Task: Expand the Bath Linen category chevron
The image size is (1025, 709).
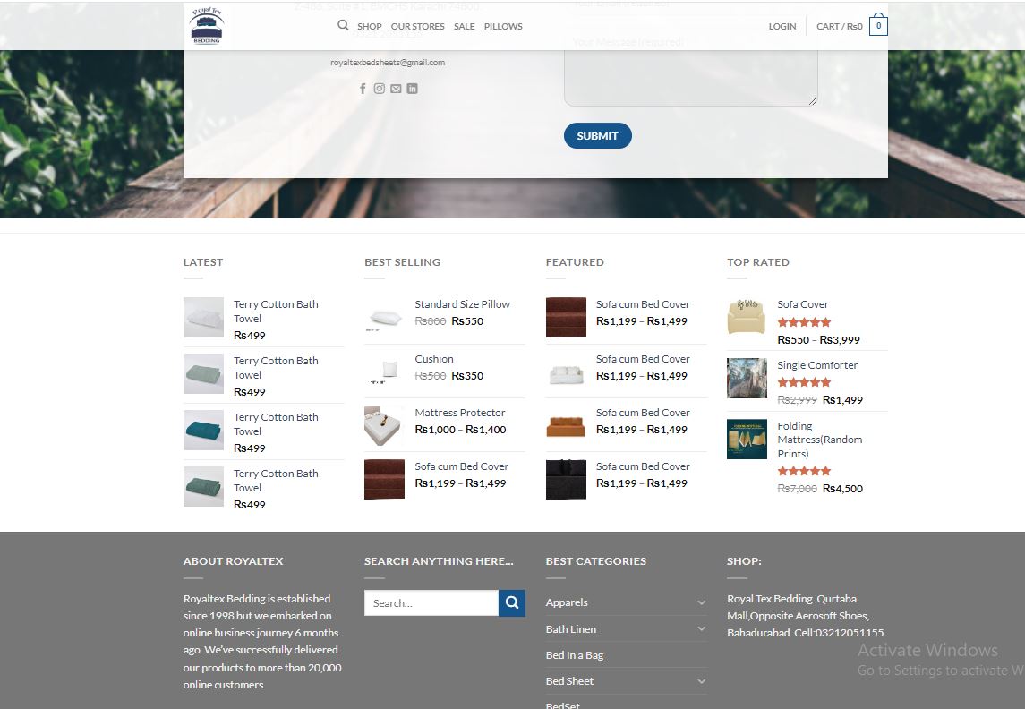Action: coord(701,628)
